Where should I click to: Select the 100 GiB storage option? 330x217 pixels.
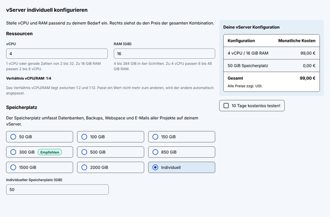110,136
